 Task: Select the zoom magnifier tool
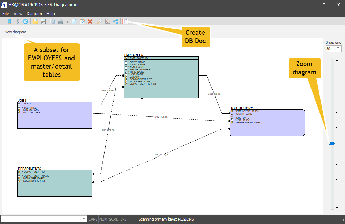point(100,21)
